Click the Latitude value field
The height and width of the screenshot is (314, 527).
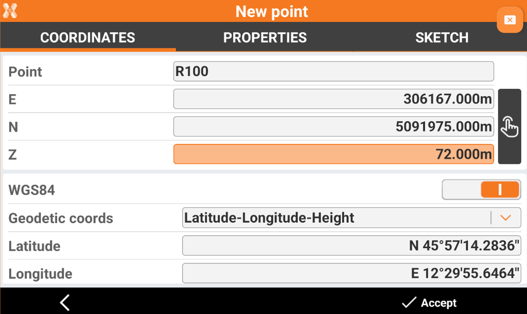[x=351, y=246]
